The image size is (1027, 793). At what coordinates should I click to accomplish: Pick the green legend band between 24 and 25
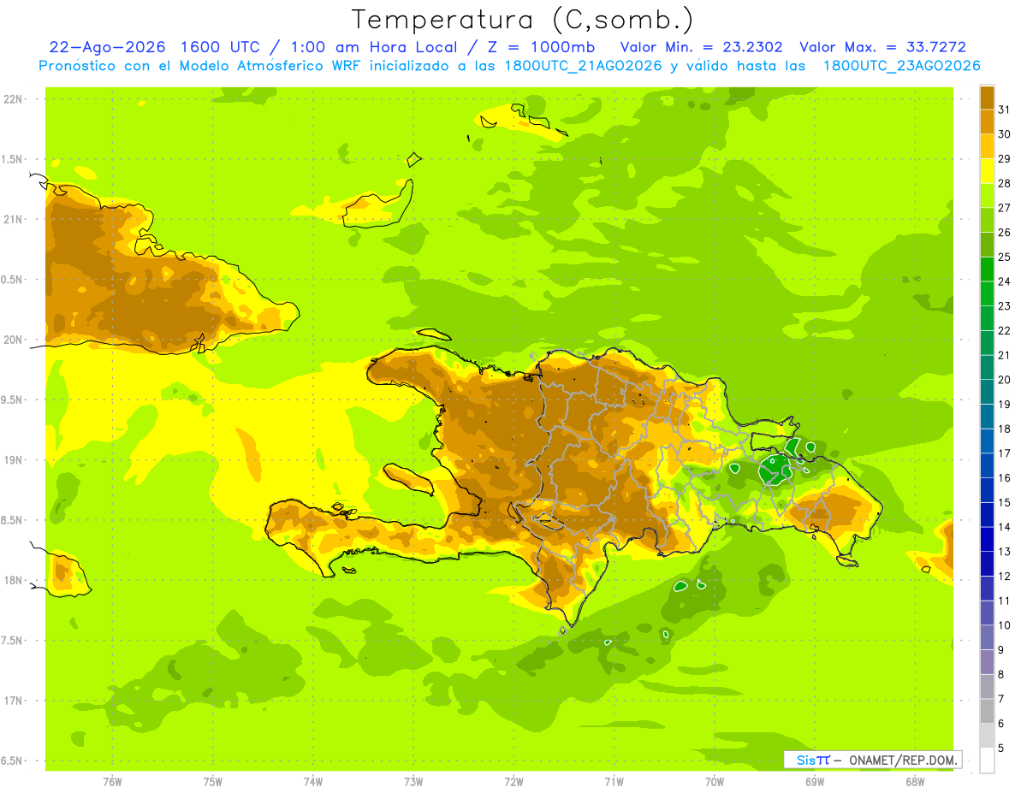point(987,269)
